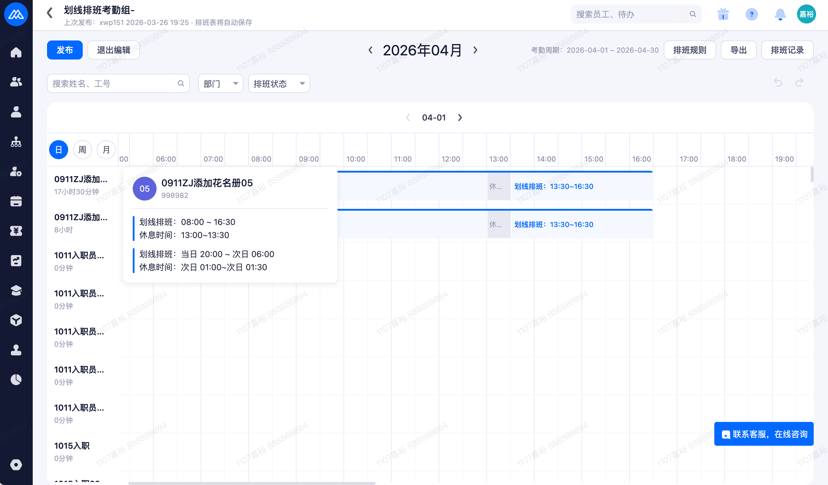Click the gift icon in header
Viewport: 828px width, 485px height.
723,14
